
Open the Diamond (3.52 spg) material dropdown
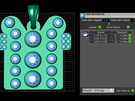[98, 90]
